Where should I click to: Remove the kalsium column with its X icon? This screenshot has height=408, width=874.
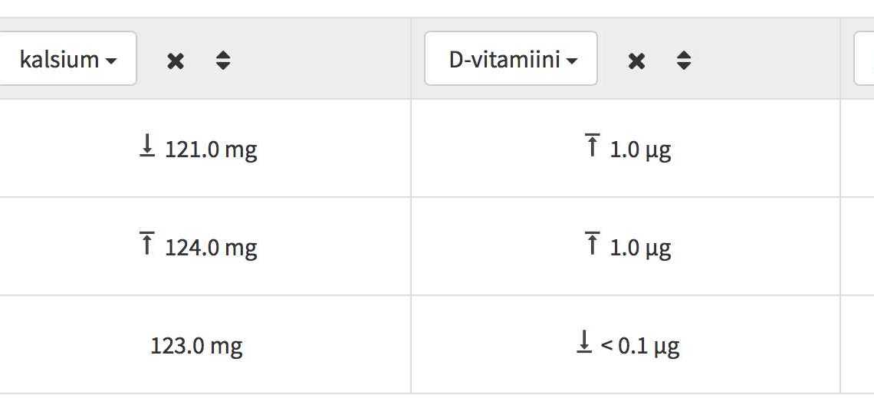pos(176,61)
